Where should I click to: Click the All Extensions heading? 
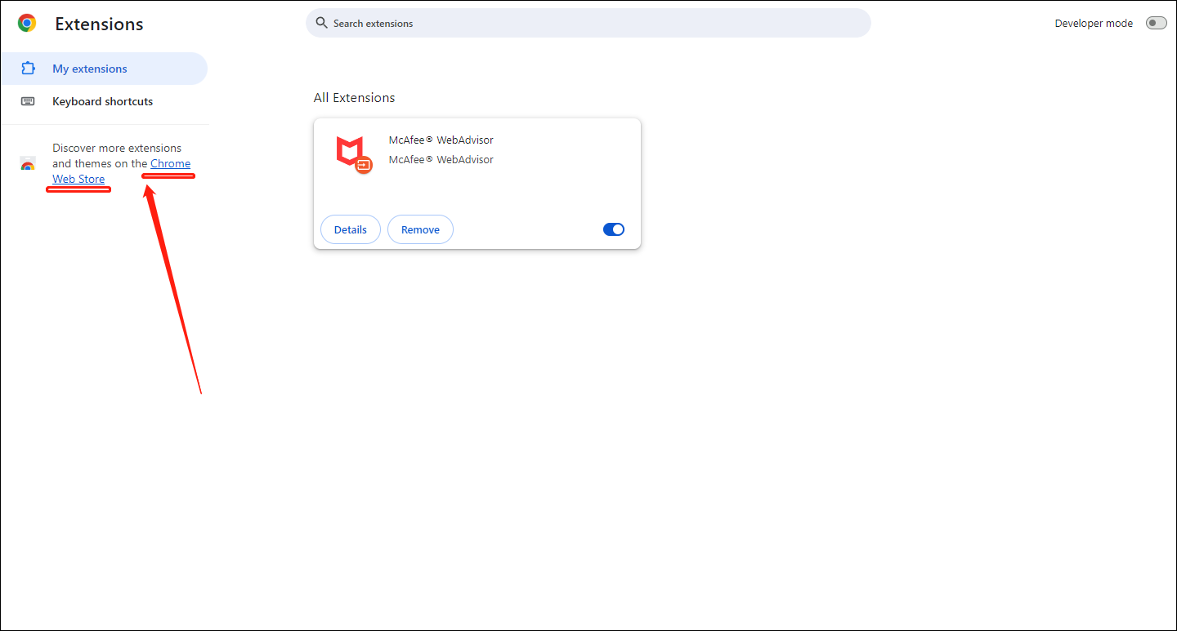(x=354, y=97)
